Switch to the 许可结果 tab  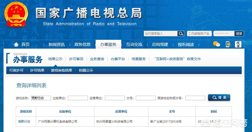coord(37,70)
